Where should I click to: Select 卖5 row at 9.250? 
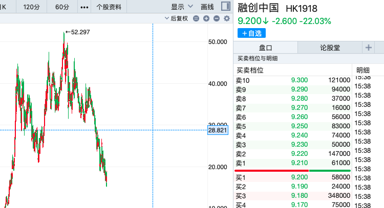tap(293, 126)
